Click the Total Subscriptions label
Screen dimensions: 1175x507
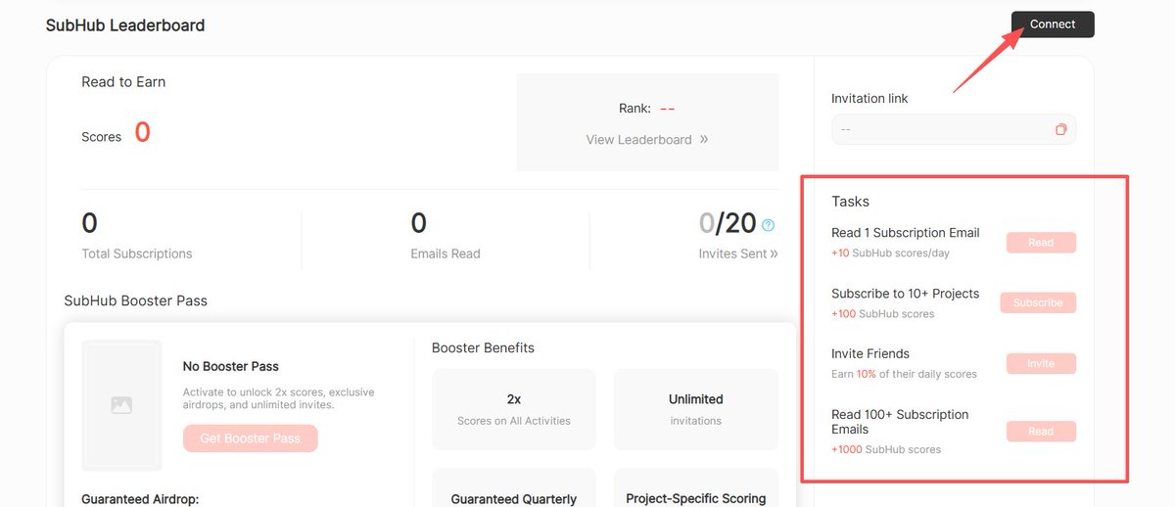137,253
